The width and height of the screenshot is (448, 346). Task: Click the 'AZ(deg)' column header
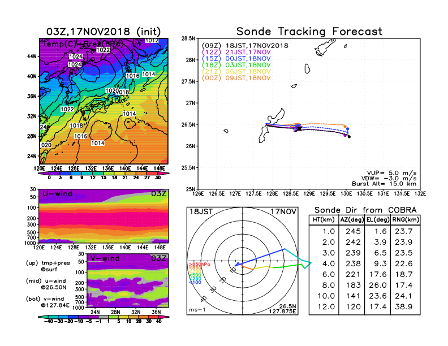pyautogui.click(x=352, y=220)
